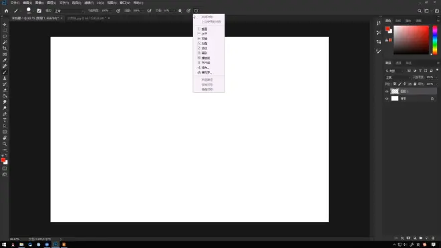441x248 pixels.
Task: Open the Brush Settings panel icon
Action: pos(39,11)
